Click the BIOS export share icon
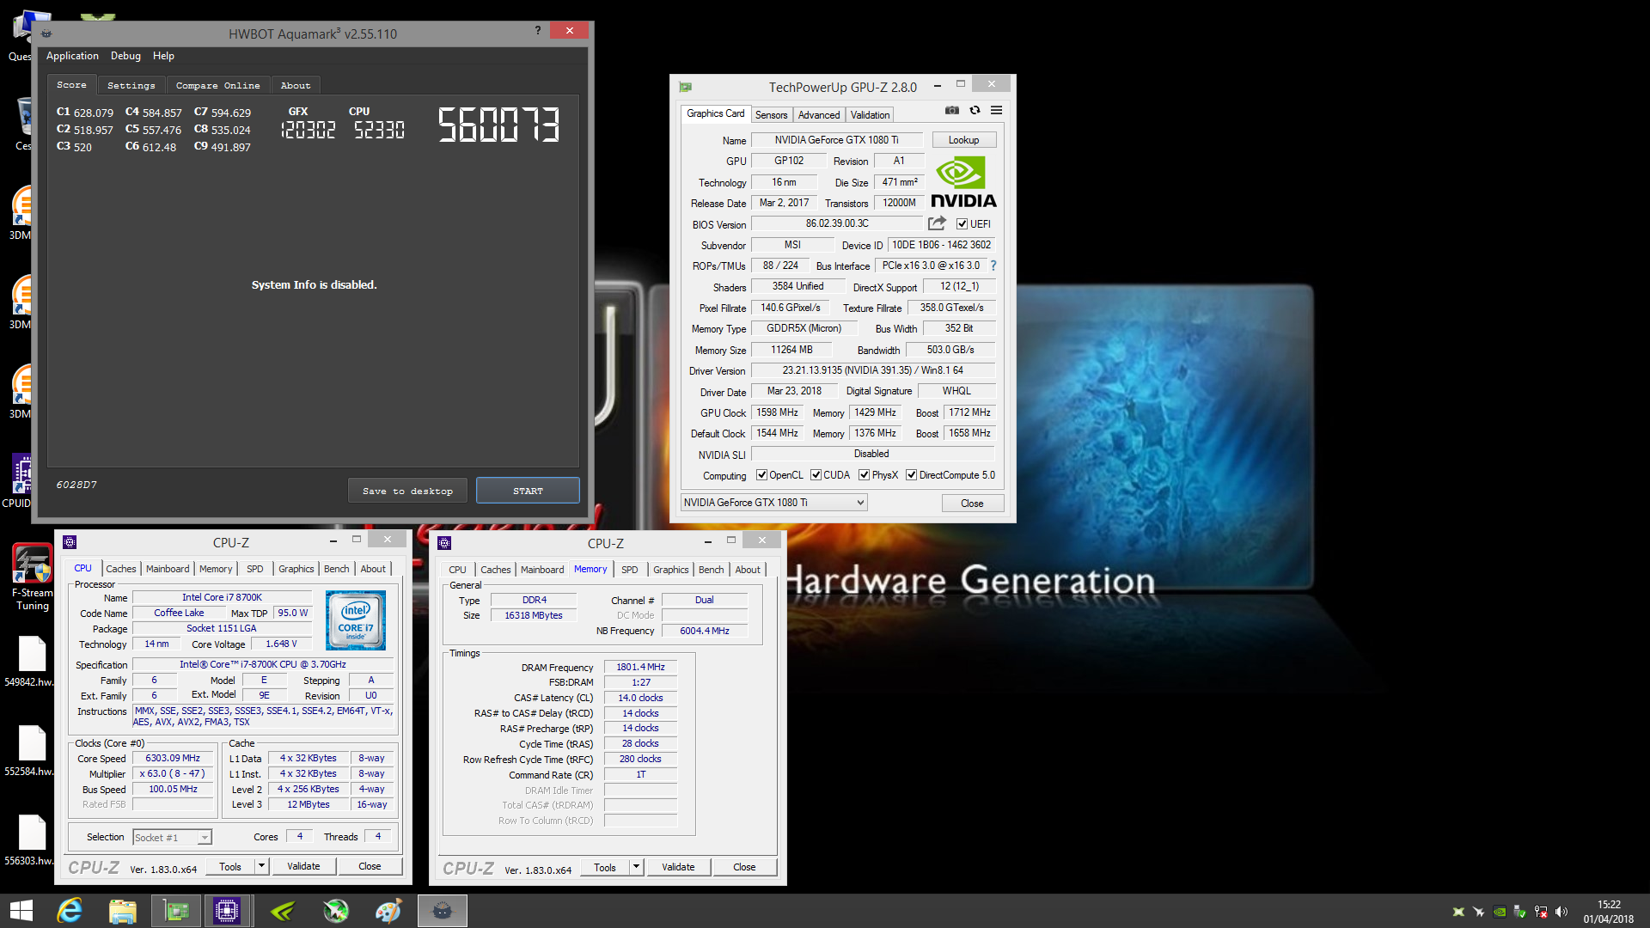 [937, 223]
